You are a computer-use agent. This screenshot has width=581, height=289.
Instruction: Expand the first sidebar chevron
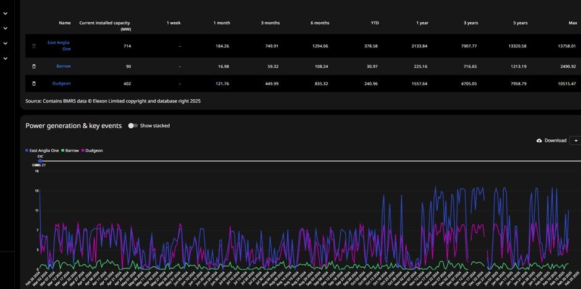(x=5, y=13)
